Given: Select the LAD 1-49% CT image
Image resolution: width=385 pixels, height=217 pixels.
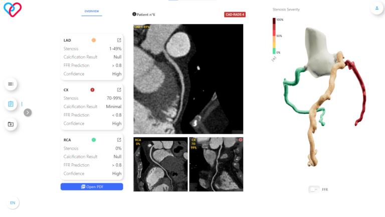Looking at the screenshot, I should [x=188, y=79].
